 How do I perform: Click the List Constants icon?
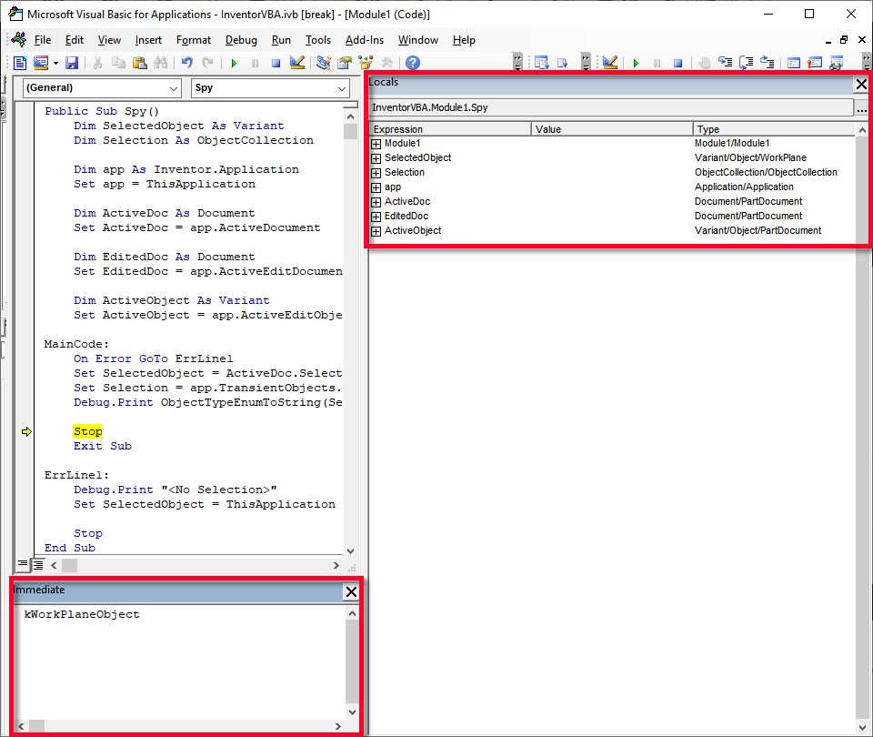562,63
